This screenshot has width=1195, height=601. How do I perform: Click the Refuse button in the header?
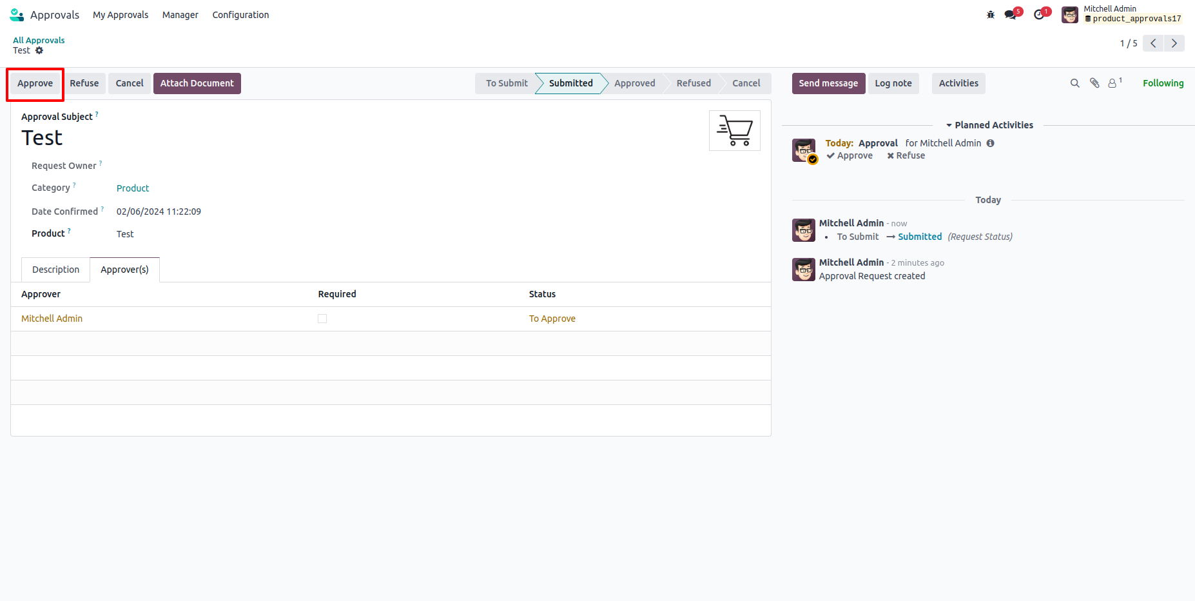[84, 83]
